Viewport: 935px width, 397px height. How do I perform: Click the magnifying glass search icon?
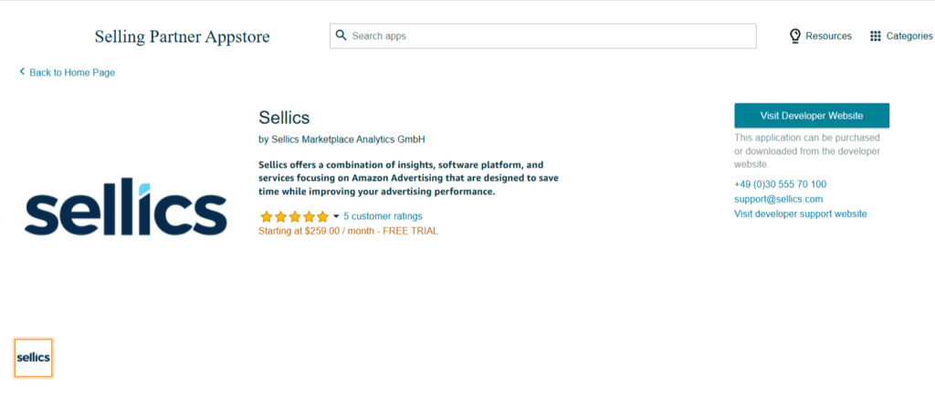coord(341,36)
